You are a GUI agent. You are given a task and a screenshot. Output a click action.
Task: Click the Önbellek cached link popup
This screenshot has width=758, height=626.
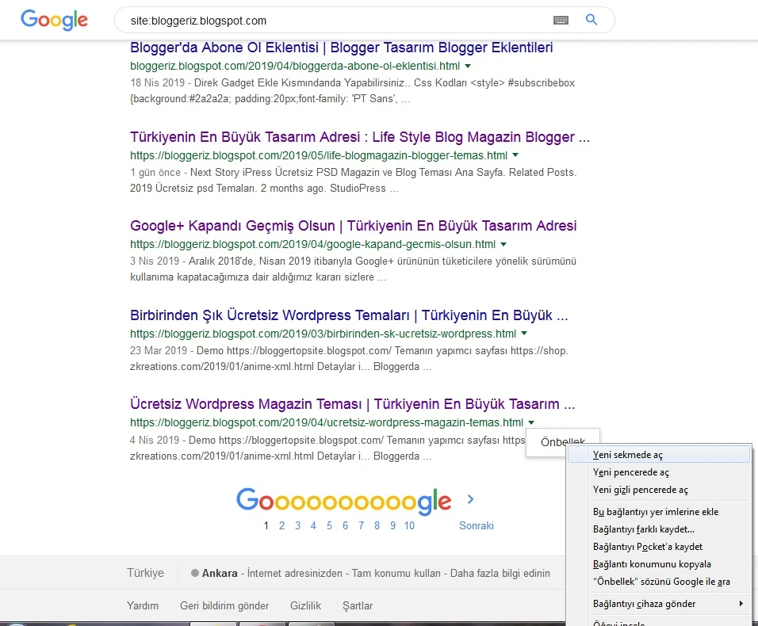click(553, 442)
